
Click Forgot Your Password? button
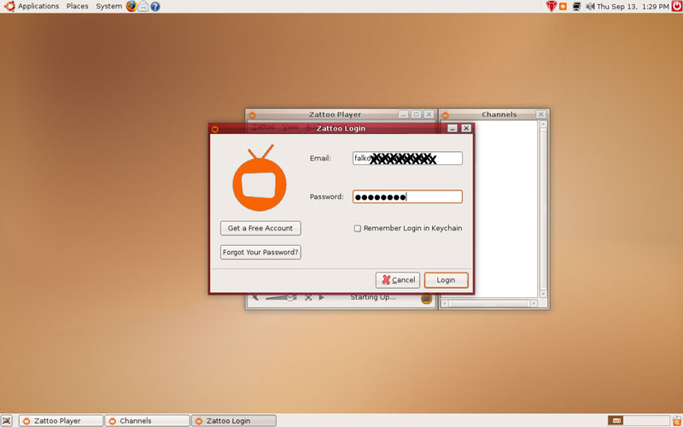260,252
